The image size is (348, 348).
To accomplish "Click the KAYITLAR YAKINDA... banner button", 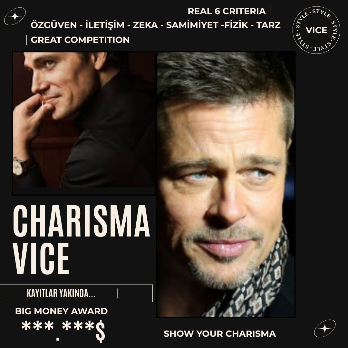I will (76, 294).
